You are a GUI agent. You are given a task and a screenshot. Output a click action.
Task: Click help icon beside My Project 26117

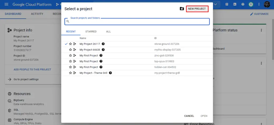click(103, 44)
